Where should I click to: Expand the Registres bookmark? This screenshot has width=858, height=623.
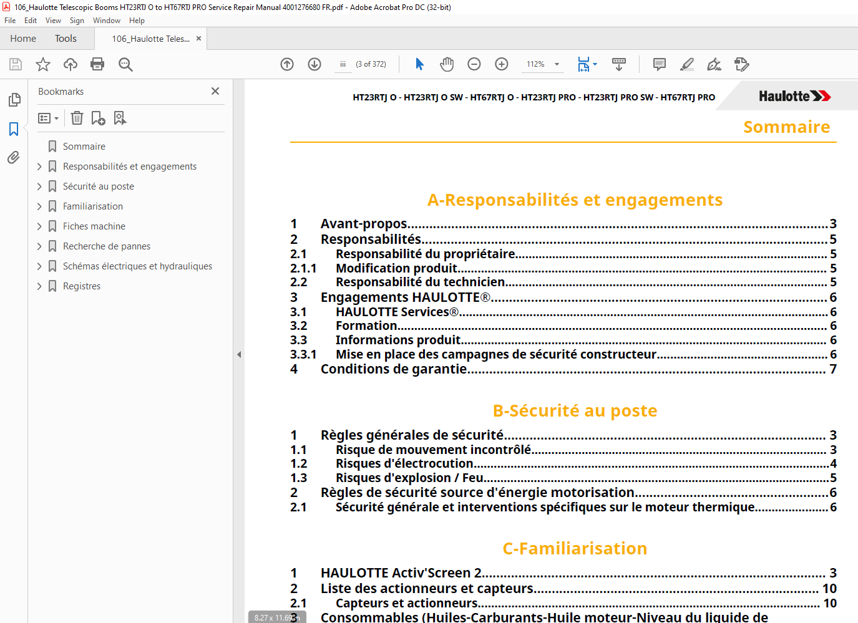click(x=39, y=286)
